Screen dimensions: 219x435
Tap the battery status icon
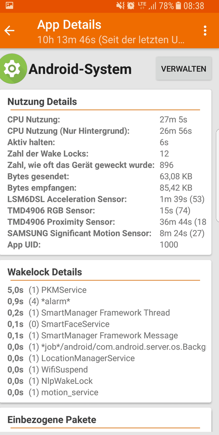178,6
